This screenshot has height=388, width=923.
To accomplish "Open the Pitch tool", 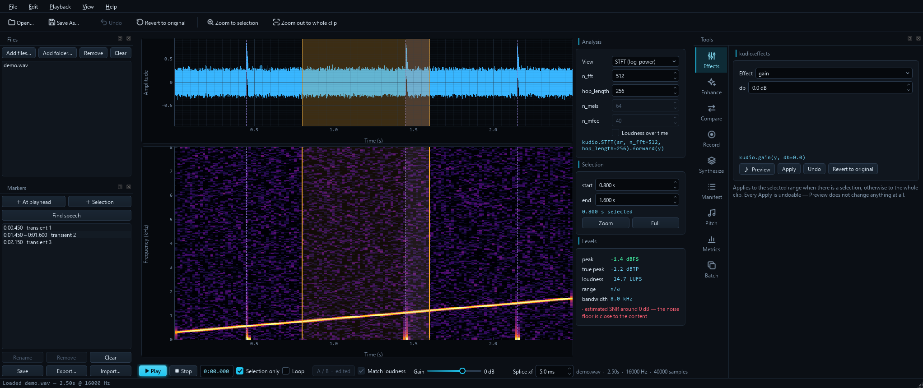I will click(x=711, y=217).
